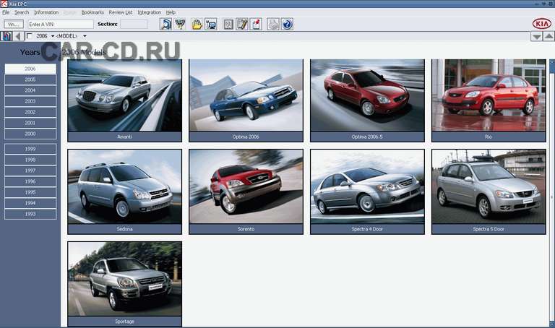Click the Enter A VIN input field

point(61,24)
